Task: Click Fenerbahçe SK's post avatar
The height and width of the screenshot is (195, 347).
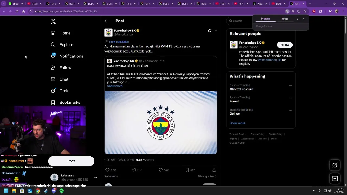Action: [108, 32]
